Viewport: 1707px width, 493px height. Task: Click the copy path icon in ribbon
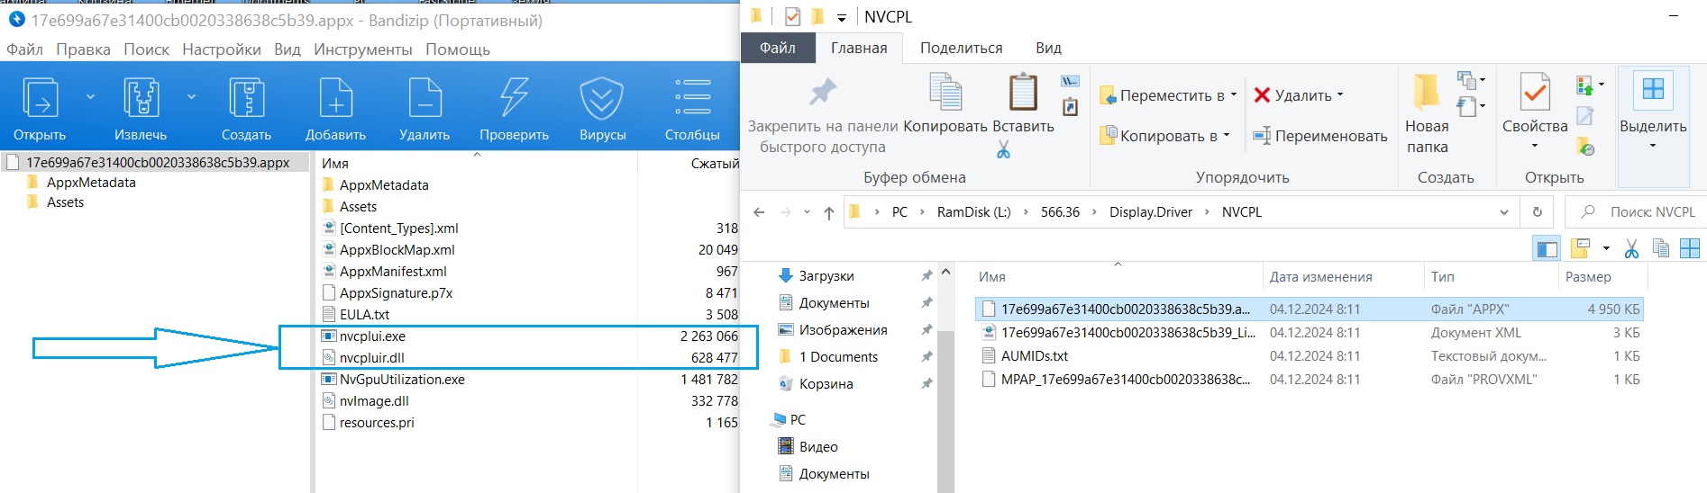click(1070, 81)
